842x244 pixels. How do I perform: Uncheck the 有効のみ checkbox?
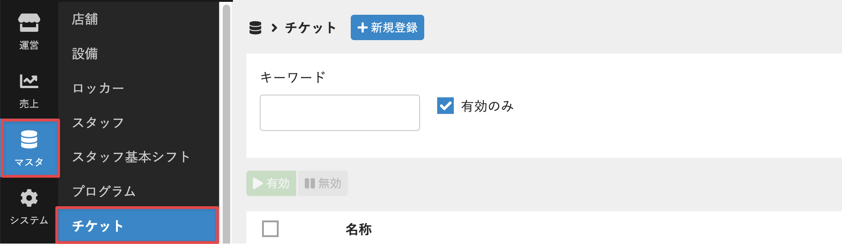pos(445,106)
